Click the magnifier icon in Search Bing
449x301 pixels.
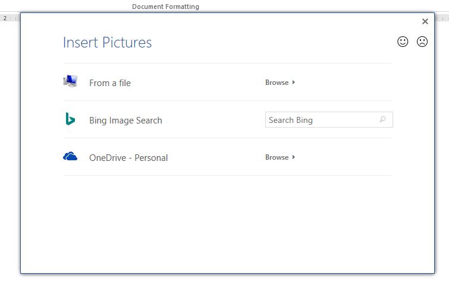coord(382,120)
